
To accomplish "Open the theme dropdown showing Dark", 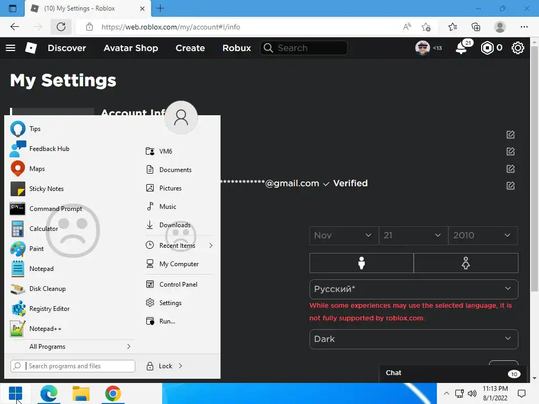I will [x=414, y=339].
